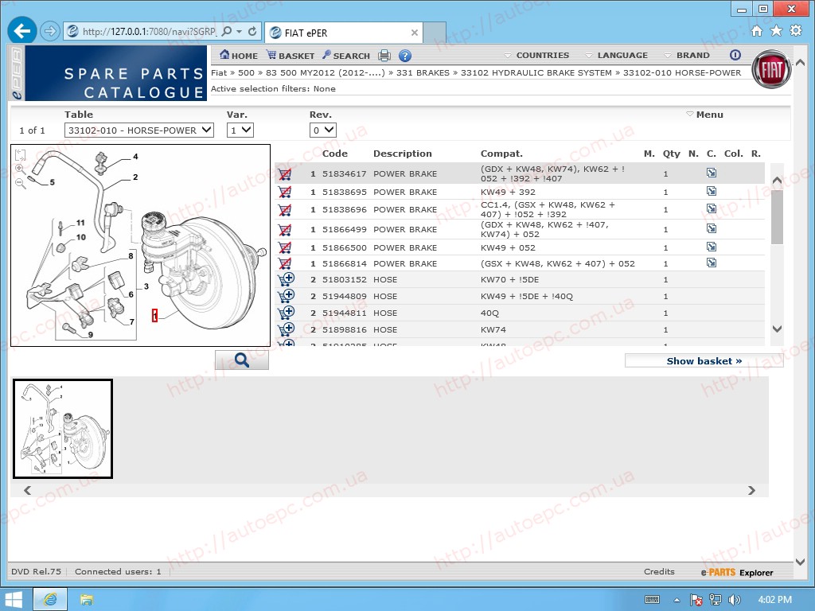Screen dimensions: 815x611
Task: Open File Explorer from the taskbar
Action: click(x=86, y=600)
